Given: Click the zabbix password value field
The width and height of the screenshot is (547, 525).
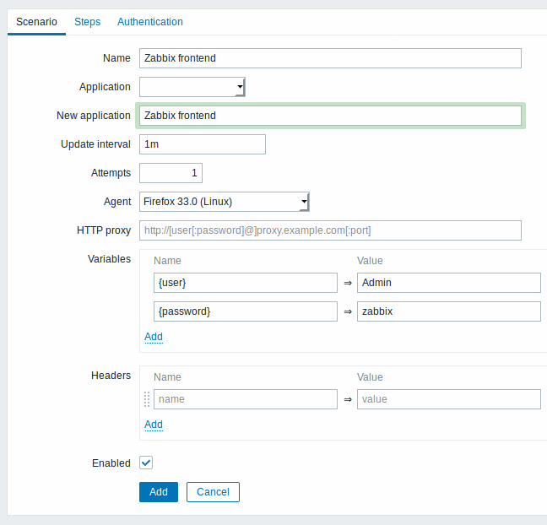Looking at the screenshot, I should (x=449, y=311).
